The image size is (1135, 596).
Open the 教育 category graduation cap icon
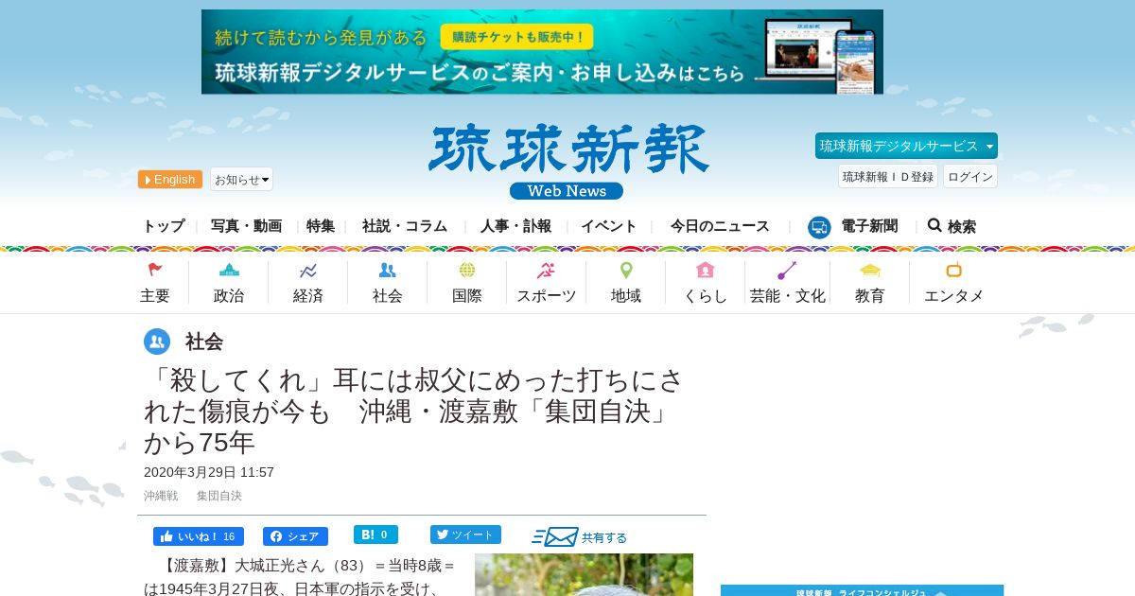click(x=870, y=271)
